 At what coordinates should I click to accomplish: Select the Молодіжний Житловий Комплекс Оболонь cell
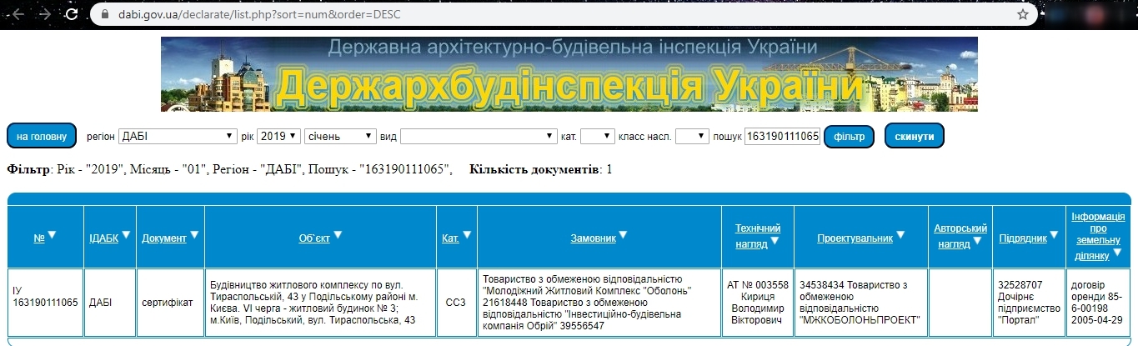tap(600, 302)
